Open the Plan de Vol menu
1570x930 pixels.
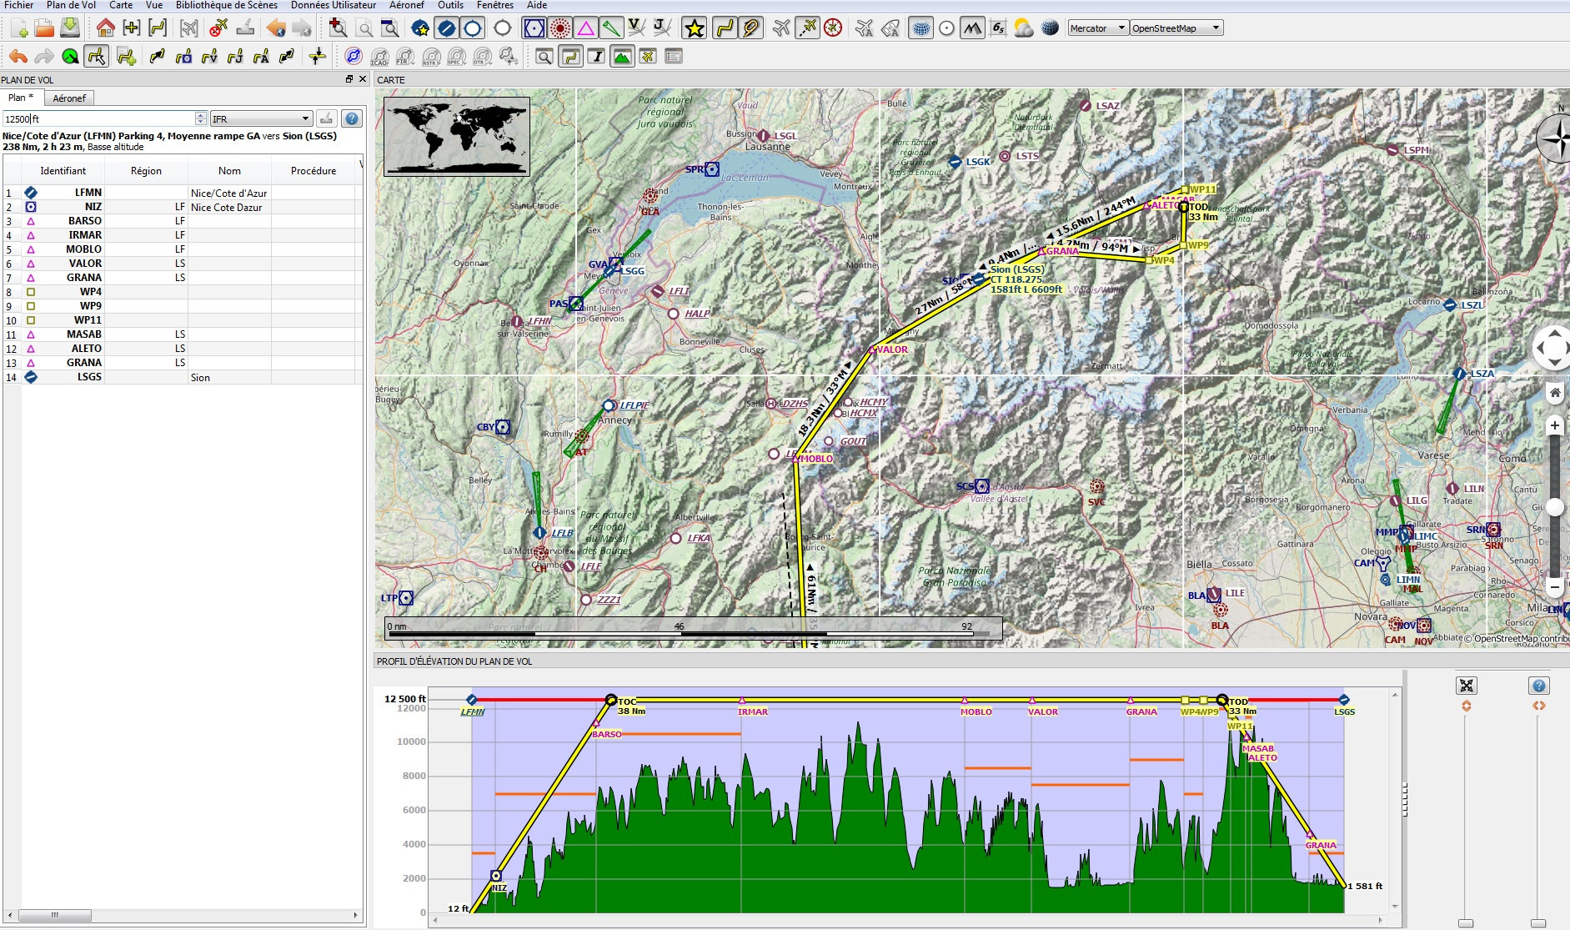tap(71, 5)
